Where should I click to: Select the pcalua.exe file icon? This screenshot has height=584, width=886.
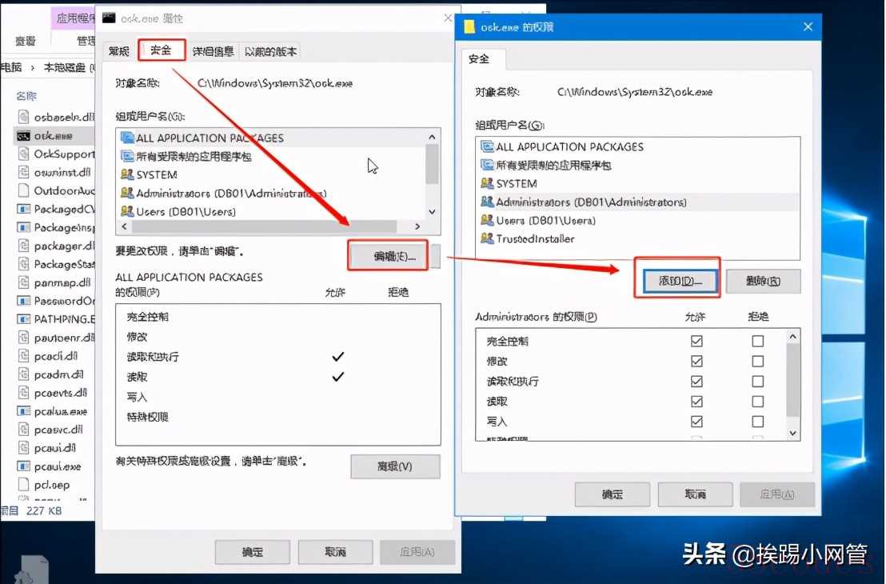23,411
